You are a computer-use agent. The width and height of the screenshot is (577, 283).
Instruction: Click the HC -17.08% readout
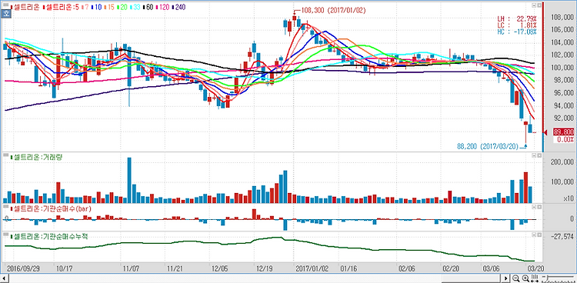tap(517, 32)
